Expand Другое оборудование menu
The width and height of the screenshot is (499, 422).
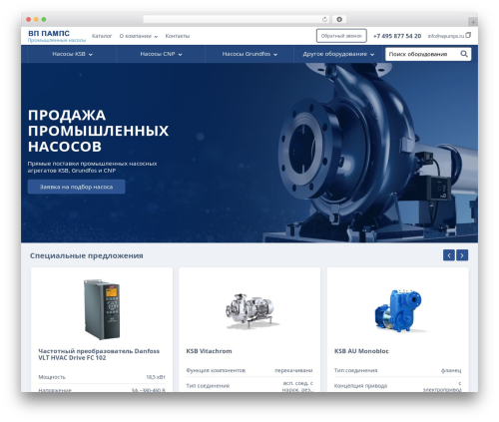point(338,54)
